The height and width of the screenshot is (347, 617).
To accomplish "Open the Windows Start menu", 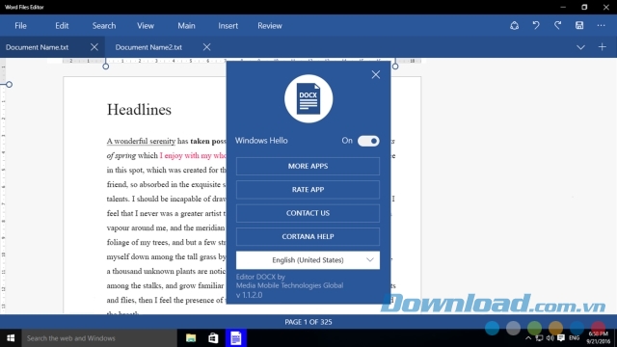I will click(x=11, y=338).
